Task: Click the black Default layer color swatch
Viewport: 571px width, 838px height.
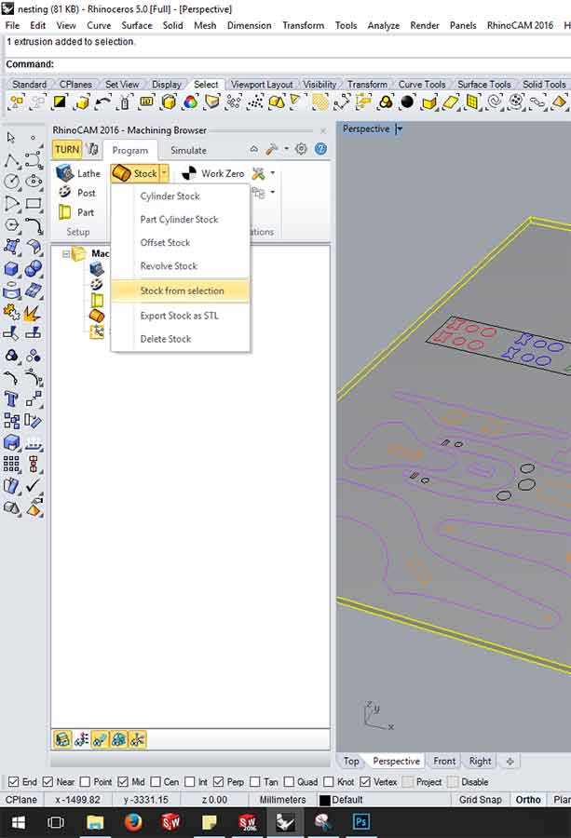Action: coord(324,800)
